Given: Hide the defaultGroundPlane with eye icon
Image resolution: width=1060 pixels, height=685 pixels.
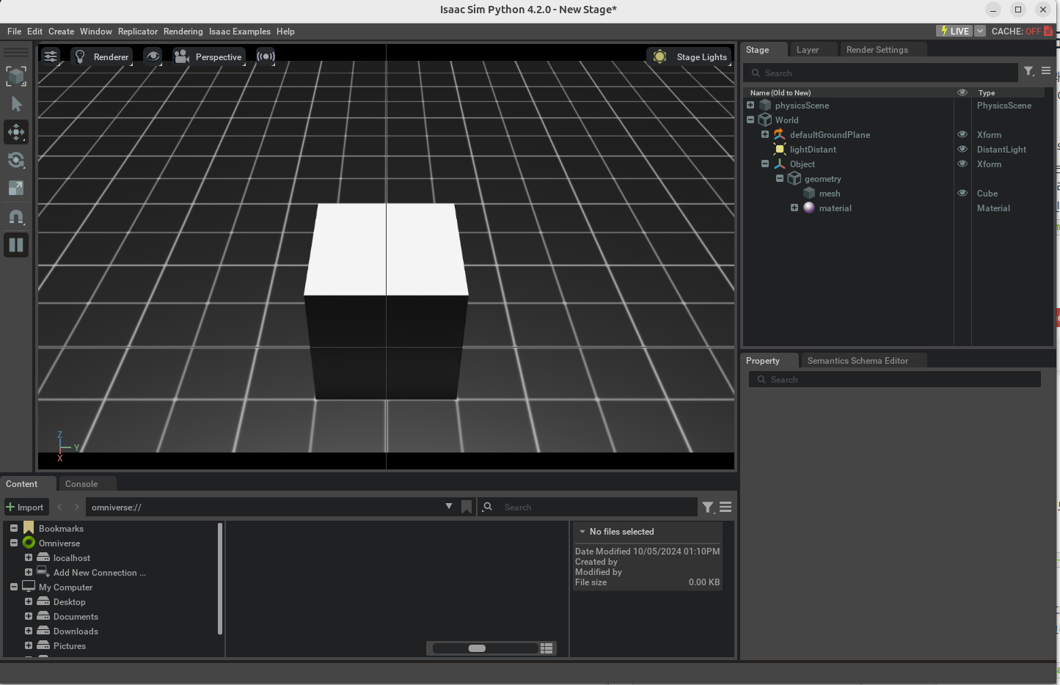Looking at the screenshot, I should click(962, 135).
